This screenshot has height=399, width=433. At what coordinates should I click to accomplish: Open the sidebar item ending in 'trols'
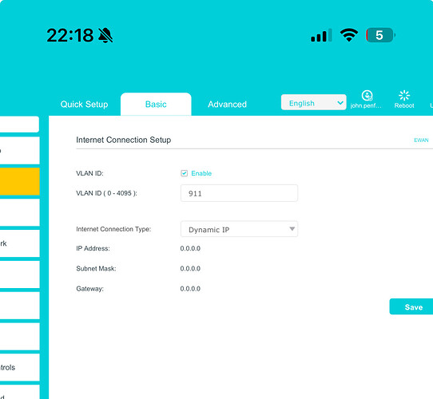click(20, 367)
